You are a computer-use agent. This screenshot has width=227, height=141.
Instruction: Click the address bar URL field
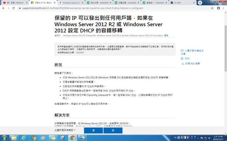pyautogui.click(x=114, y=8)
